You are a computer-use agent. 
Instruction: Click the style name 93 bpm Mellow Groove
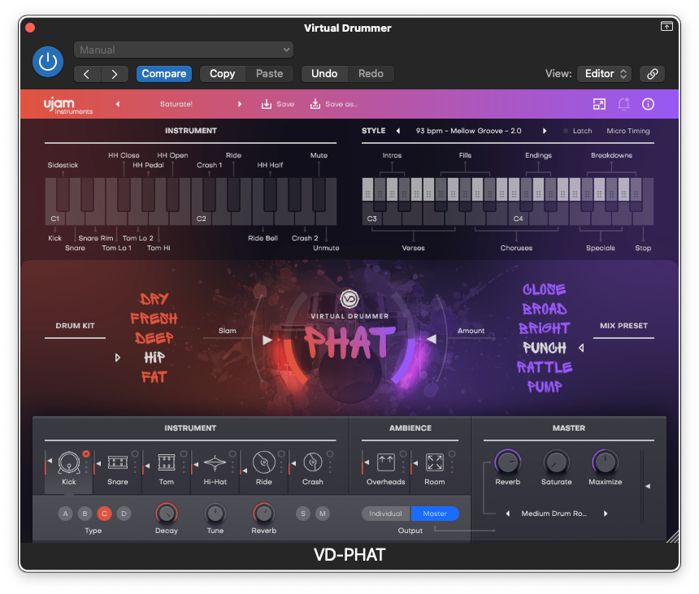click(x=468, y=131)
